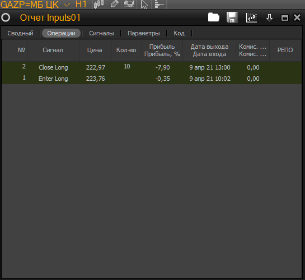Open the indicators icon in top toolbar
This screenshot has height=280, width=305.
pyautogui.click(x=129, y=4)
